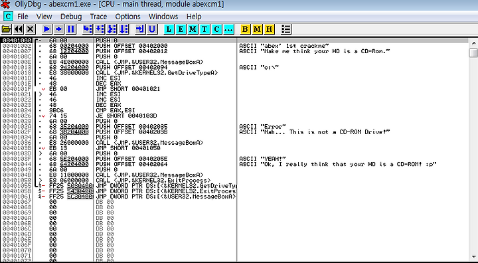478x263 pixels.
Task: Select hex bytes 3BC6 in dump column
Action: coord(56,110)
